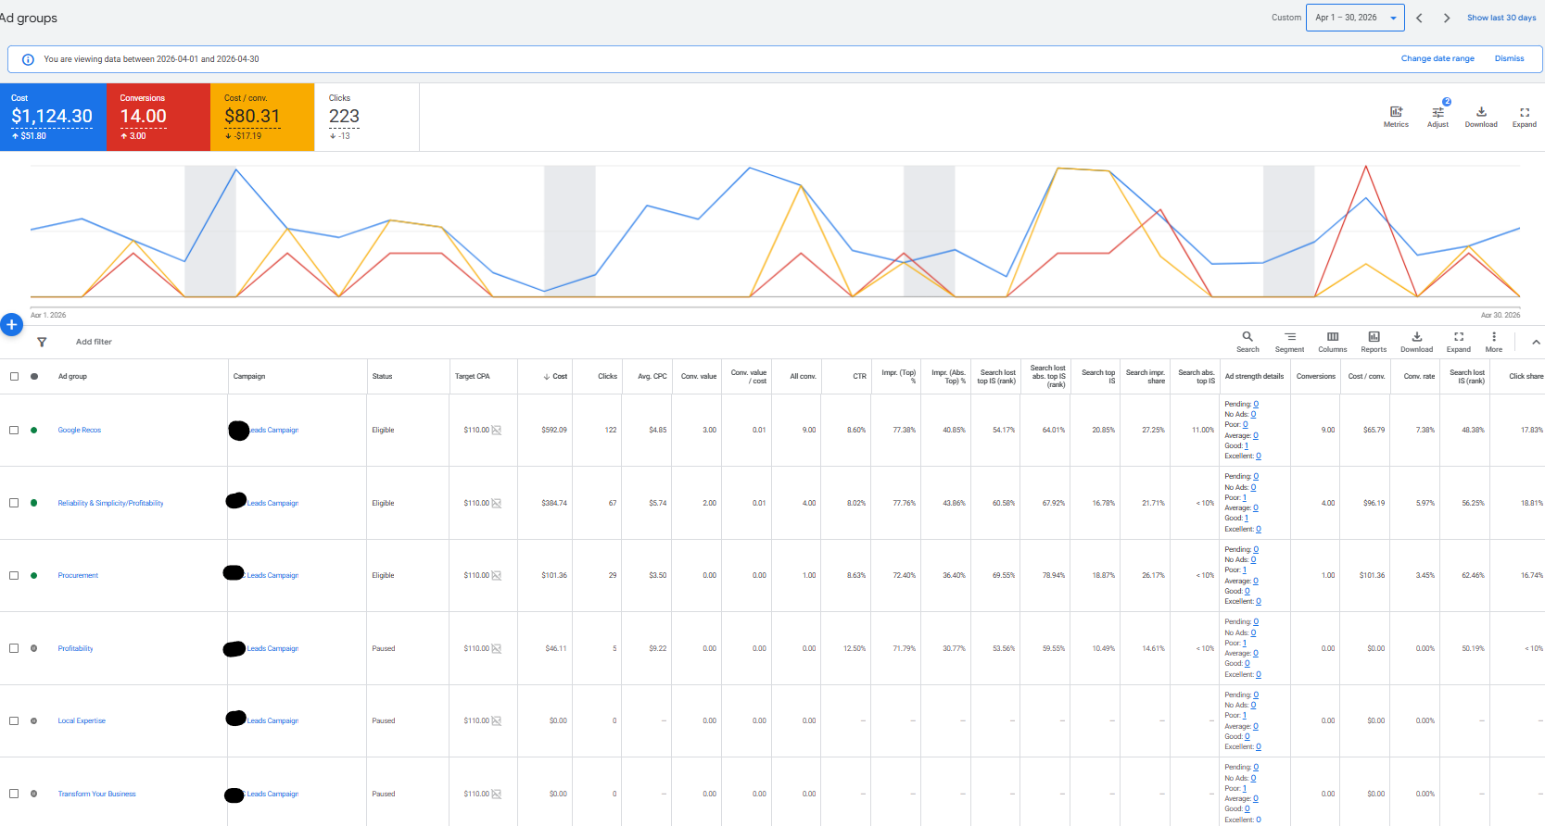This screenshot has width=1545, height=826.
Task: Open table Search tool
Action: tap(1247, 342)
